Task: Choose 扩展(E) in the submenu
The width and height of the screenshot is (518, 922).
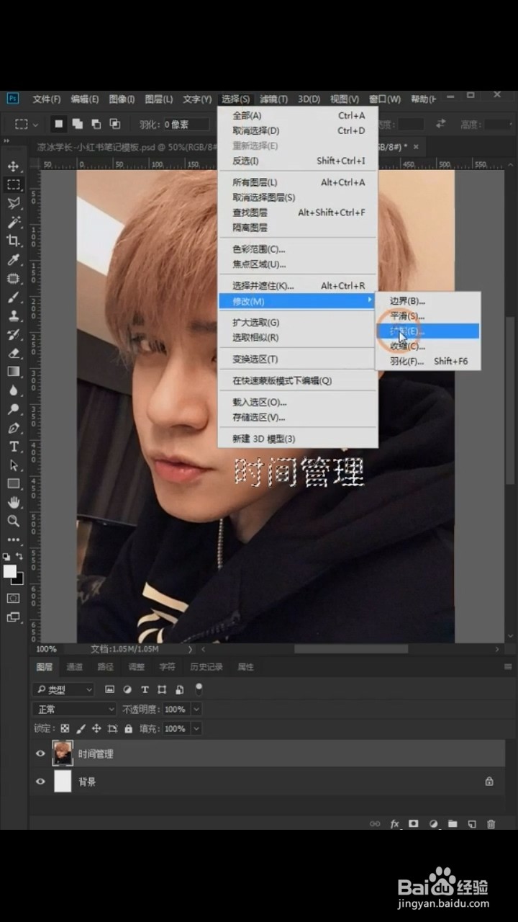Action: pos(428,331)
